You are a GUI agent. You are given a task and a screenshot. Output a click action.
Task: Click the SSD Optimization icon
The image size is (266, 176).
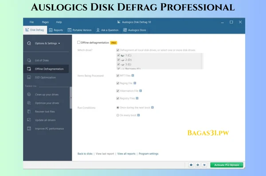[29, 78]
